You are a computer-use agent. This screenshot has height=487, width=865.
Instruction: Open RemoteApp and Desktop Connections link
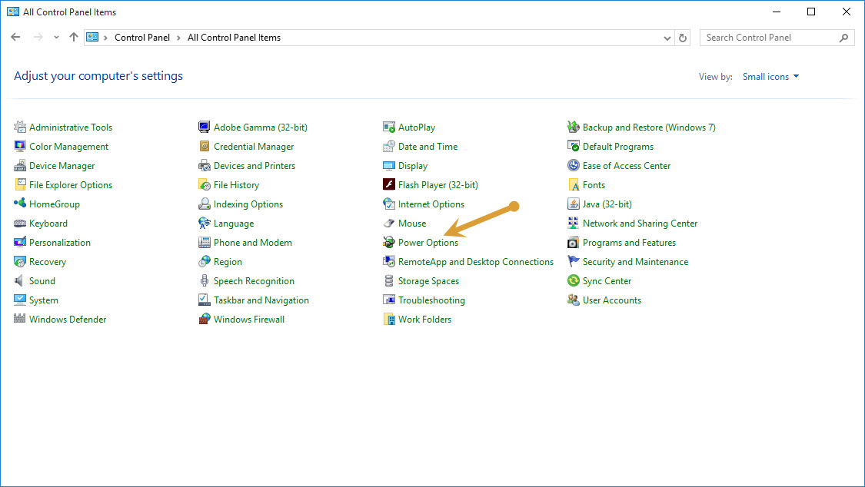coord(475,262)
